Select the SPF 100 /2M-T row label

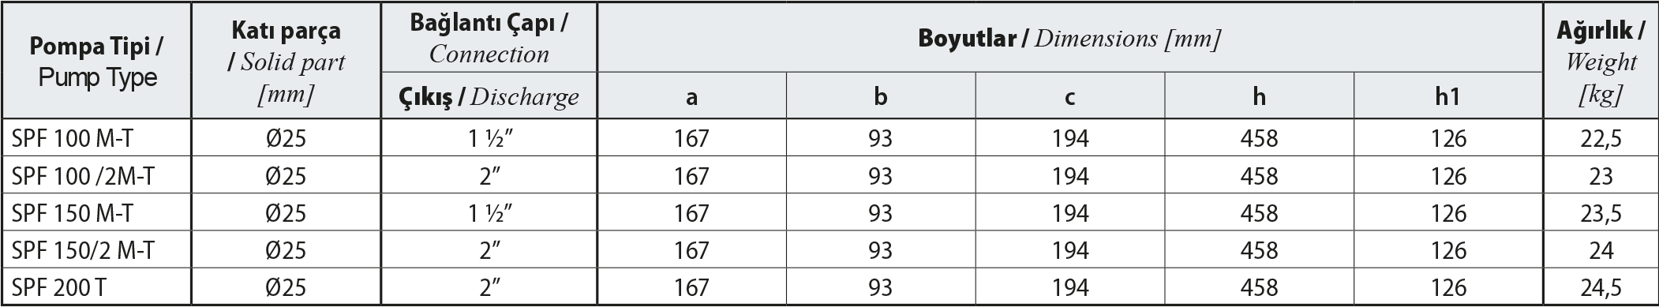click(x=83, y=176)
